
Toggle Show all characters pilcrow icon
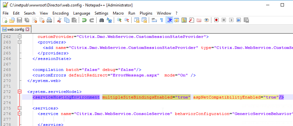tap(162, 20)
